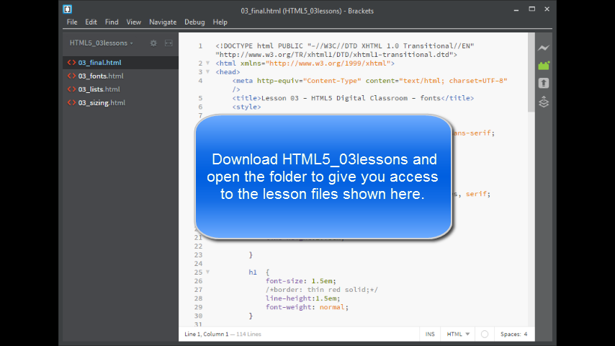Image resolution: width=615 pixels, height=346 pixels.
Task: Open the Debug menu
Action: tap(194, 22)
